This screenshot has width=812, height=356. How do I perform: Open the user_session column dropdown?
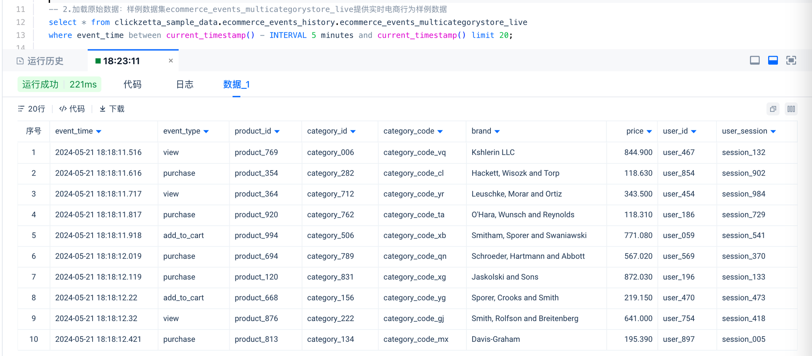773,131
